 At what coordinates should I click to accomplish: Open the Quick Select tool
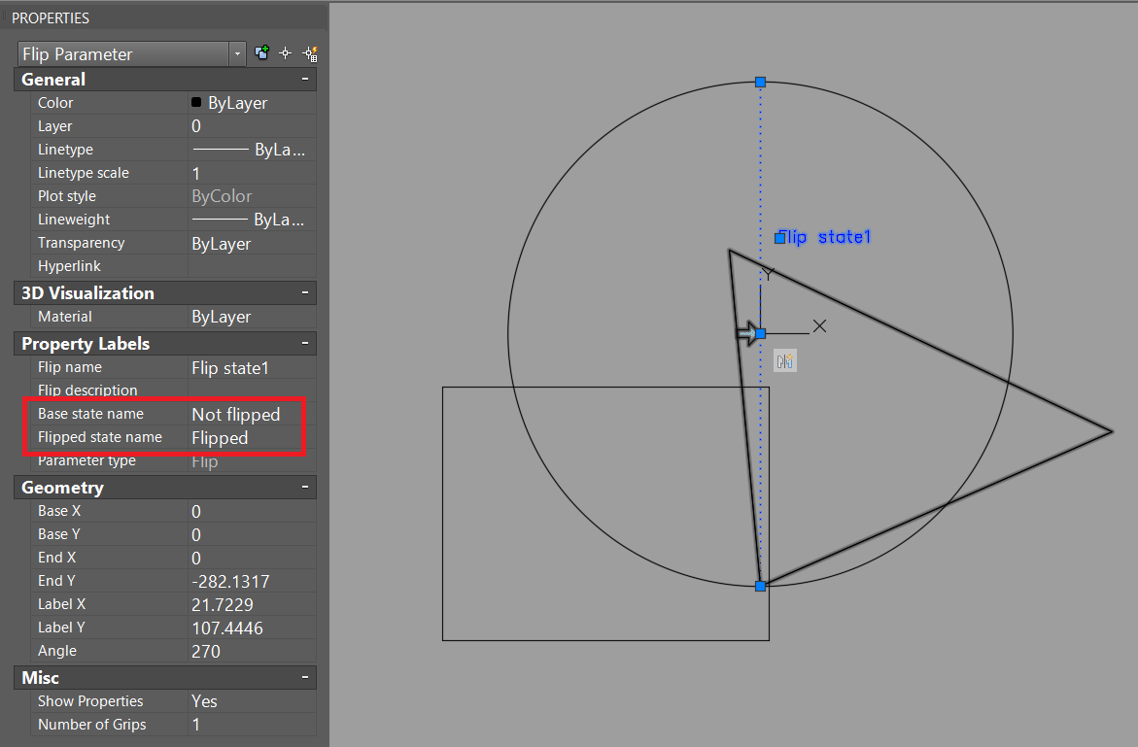click(311, 53)
